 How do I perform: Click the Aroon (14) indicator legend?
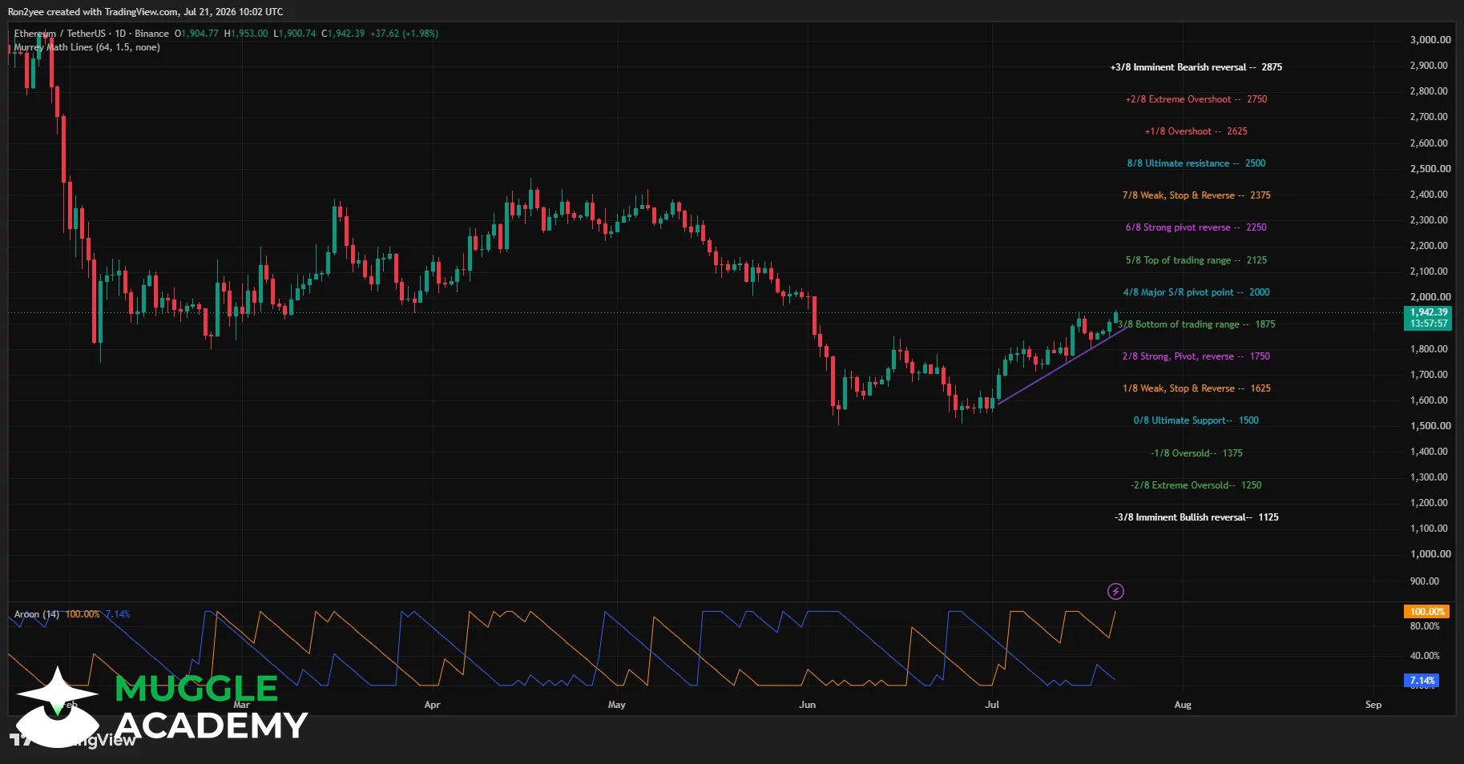[x=37, y=614]
